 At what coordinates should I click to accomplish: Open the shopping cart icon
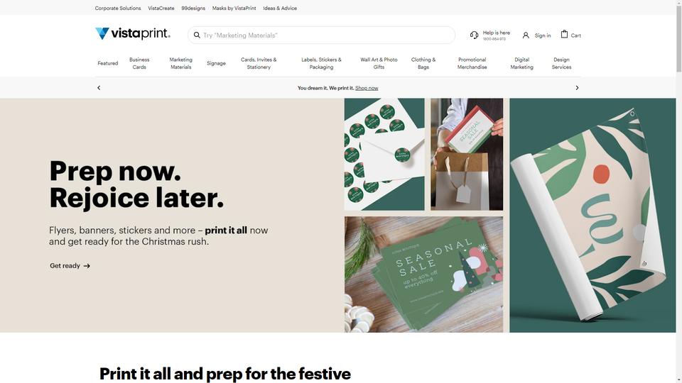564,34
